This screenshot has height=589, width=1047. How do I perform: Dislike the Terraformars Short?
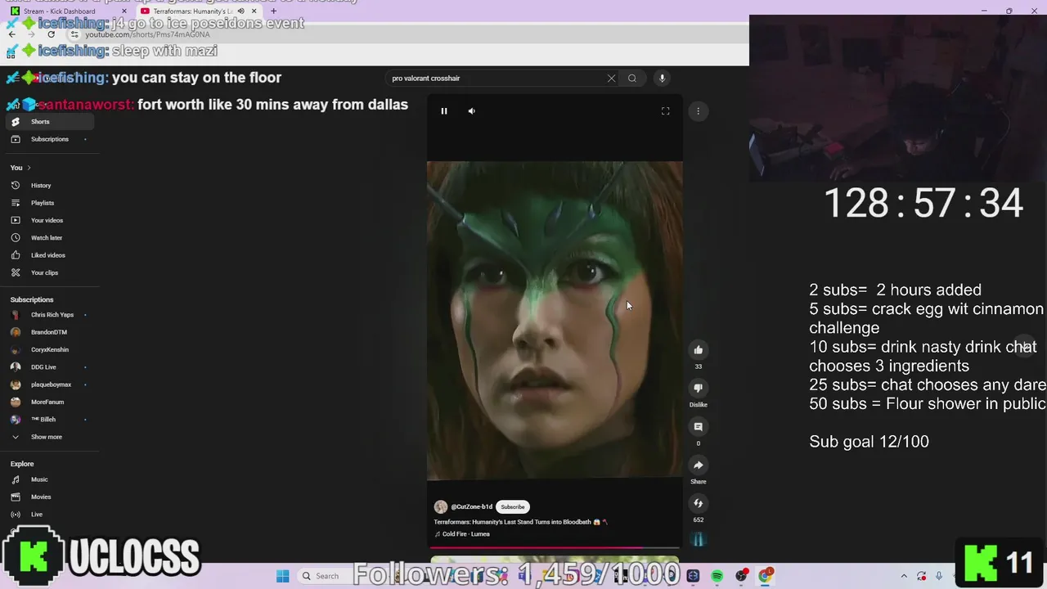click(x=699, y=389)
